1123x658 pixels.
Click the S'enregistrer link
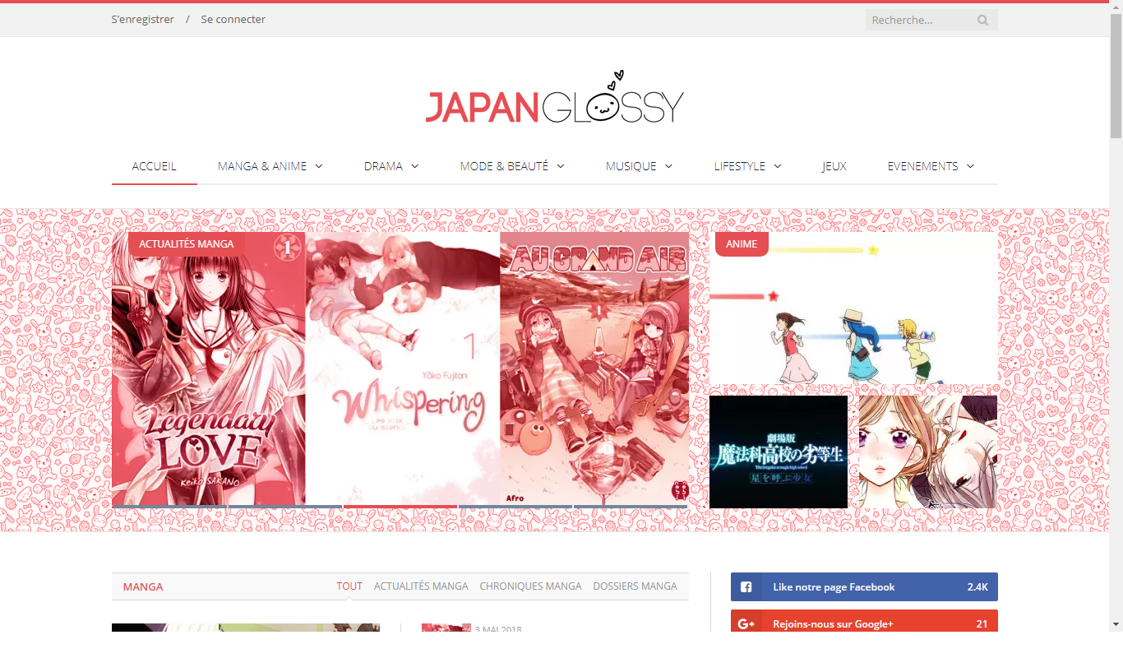click(x=143, y=19)
